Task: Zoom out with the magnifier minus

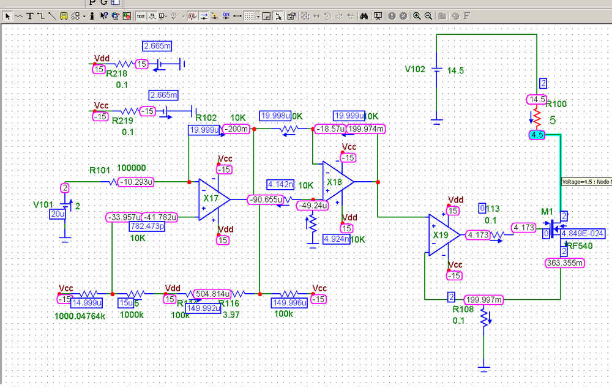Action: pyautogui.click(x=428, y=16)
